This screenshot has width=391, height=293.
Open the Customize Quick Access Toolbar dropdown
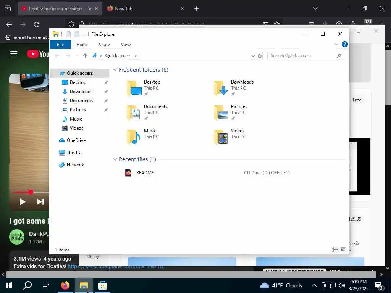pyautogui.click(x=84, y=34)
